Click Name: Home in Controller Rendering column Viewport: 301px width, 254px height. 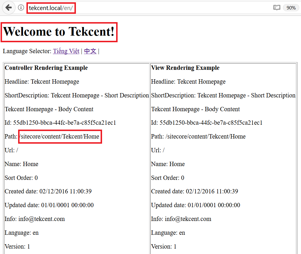coord(22,164)
